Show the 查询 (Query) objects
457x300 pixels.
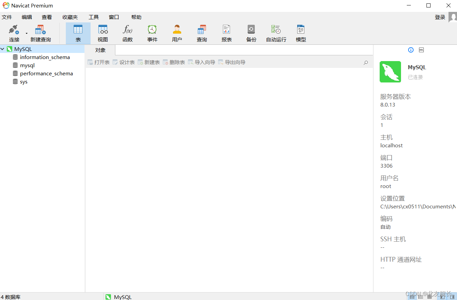[202, 33]
